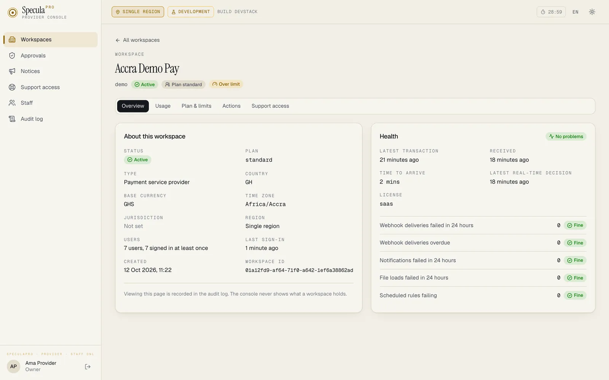Image resolution: width=609 pixels, height=380 pixels.
Task: Click the No problems health badge
Action: click(x=566, y=136)
